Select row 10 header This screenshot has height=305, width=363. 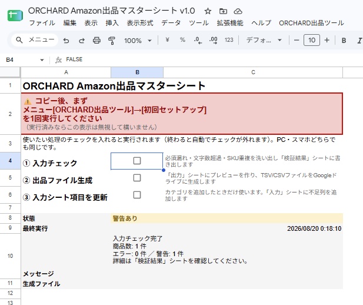[x=10, y=256]
